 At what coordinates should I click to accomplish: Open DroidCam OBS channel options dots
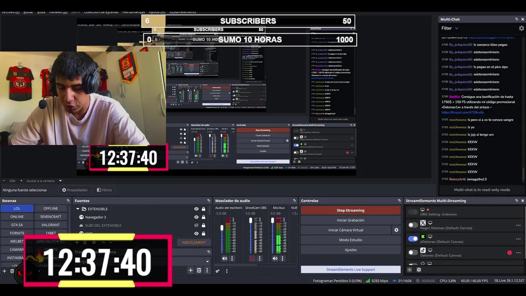pos(259,259)
